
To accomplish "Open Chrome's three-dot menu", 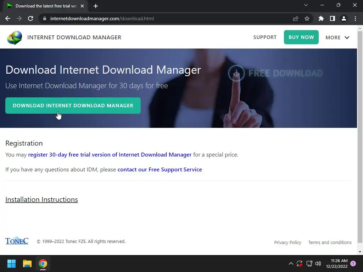I will [x=355, y=18].
